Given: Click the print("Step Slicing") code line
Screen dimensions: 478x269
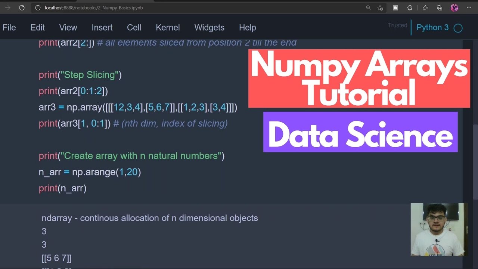Looking at the screenshot, I should click(x=80, y=75).
